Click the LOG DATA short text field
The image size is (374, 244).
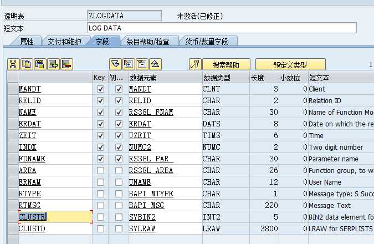coord(222,28)
